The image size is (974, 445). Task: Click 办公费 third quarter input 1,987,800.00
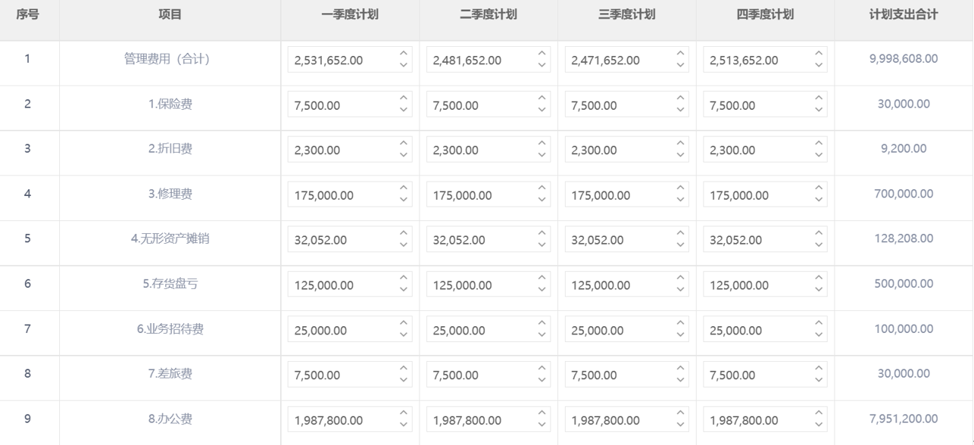click(x=626, y=420)
